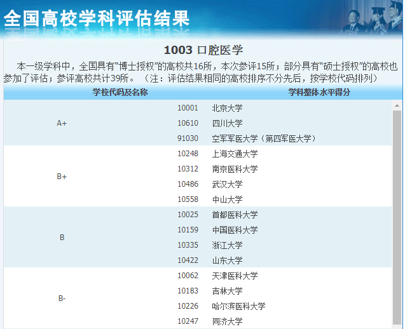The height and width of the screenshot is (329, 405).
Task: Select the B+ grade cell
Action: (62, 177)
